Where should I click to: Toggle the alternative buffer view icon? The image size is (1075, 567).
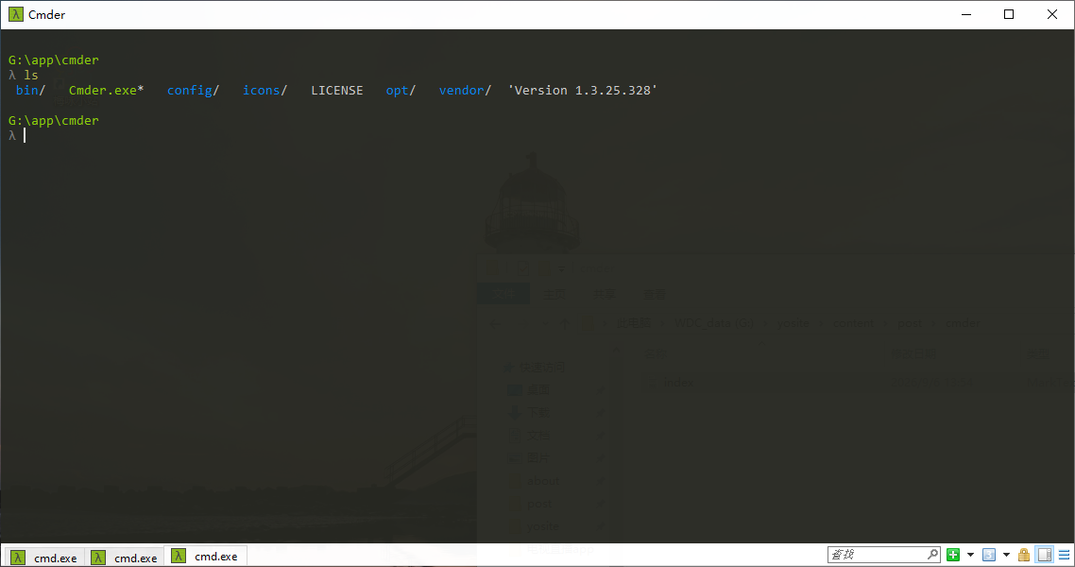[x=1045, y=555]
